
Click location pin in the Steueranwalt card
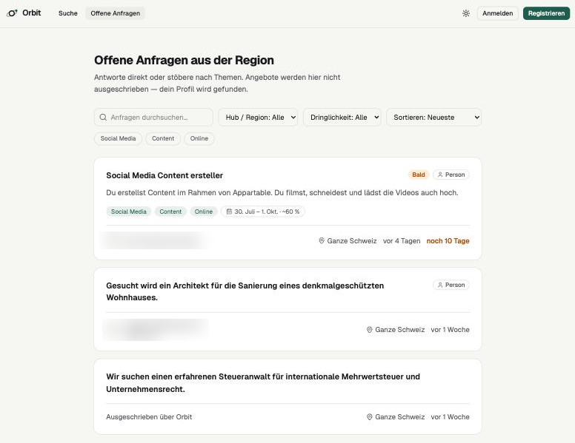click(370, 416)
